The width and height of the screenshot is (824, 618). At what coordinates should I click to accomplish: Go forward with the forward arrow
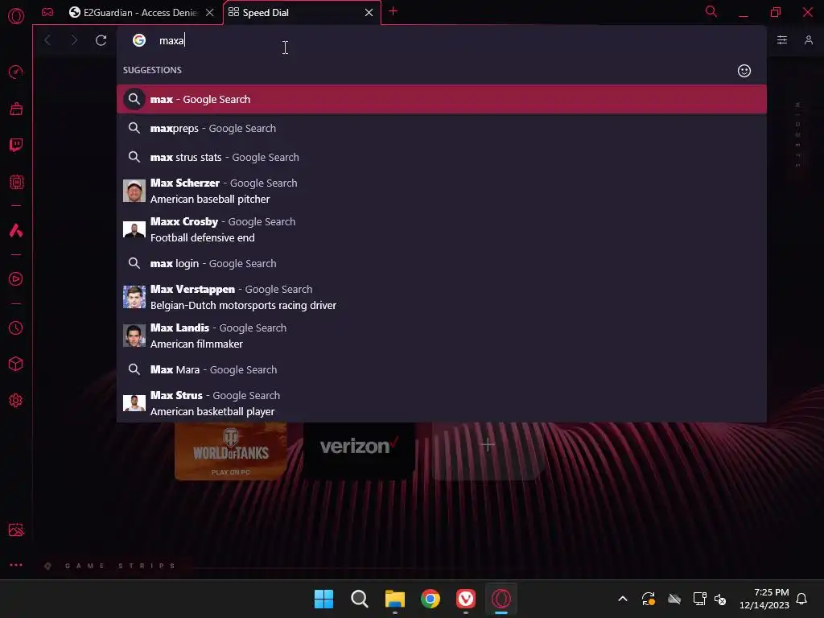click(74, 40)
